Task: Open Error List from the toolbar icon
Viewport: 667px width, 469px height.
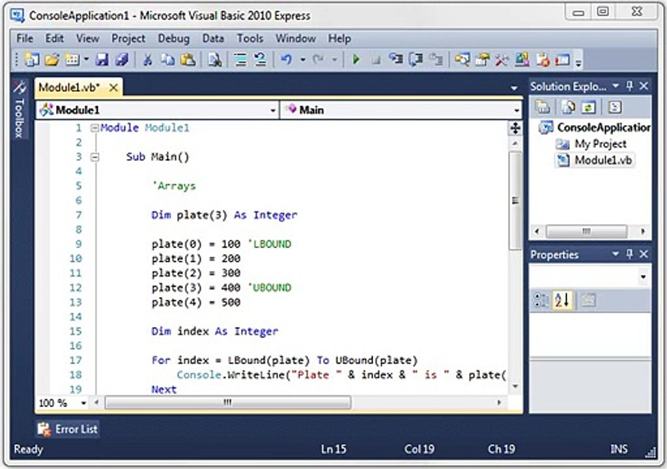Action: [x=543, y=59]
